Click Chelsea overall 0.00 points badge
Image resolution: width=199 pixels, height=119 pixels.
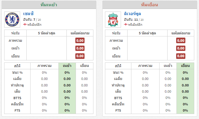coord(80,41)
